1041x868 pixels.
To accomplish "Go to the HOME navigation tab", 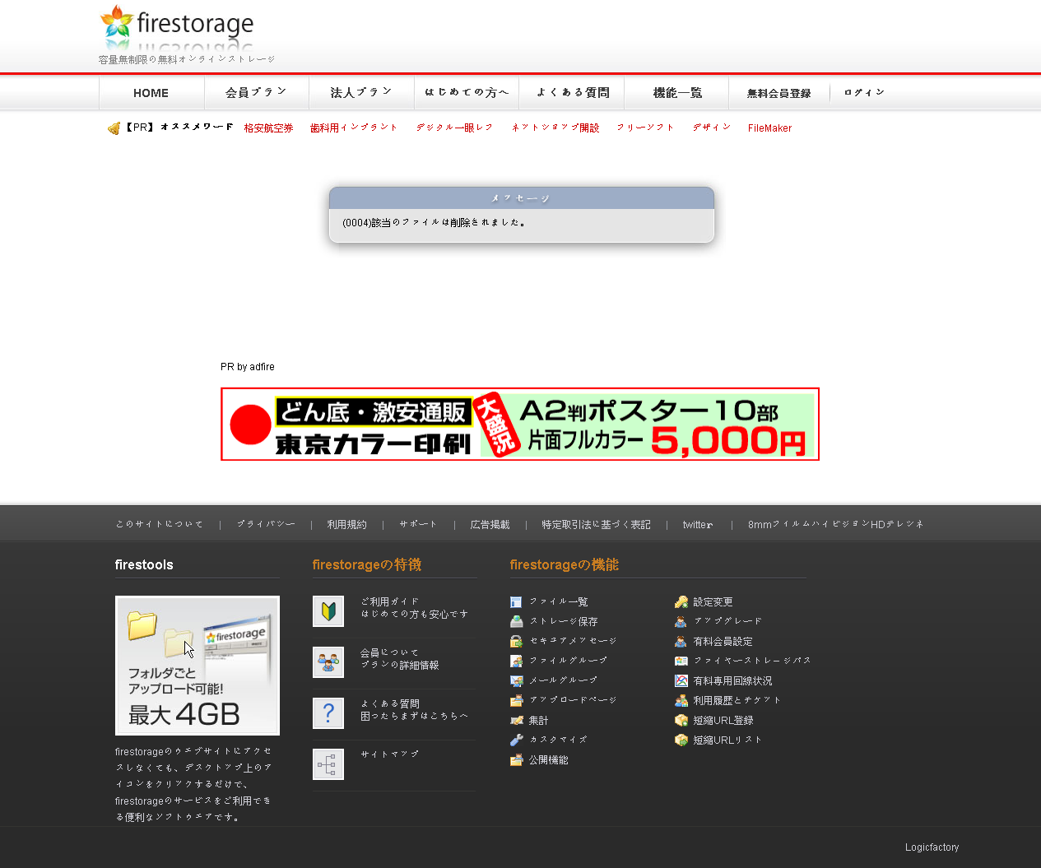I will 151,93.
